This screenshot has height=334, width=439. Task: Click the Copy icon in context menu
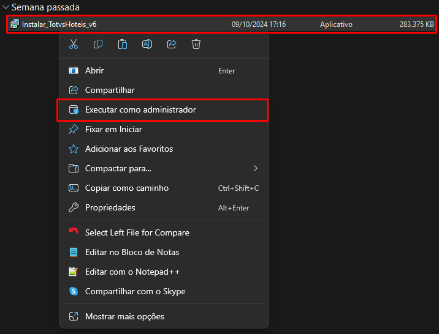(x=98, y=44)
